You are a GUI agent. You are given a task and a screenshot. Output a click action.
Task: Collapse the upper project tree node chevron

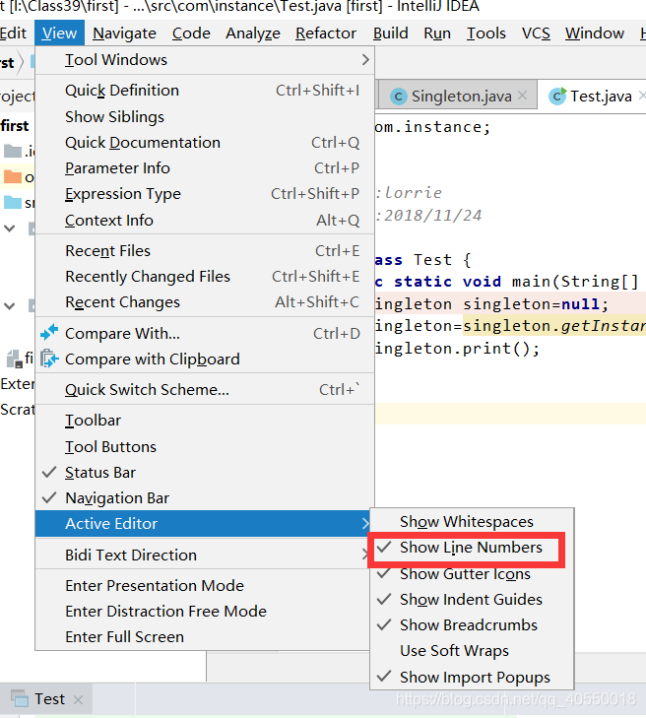(x=10, y=228)
